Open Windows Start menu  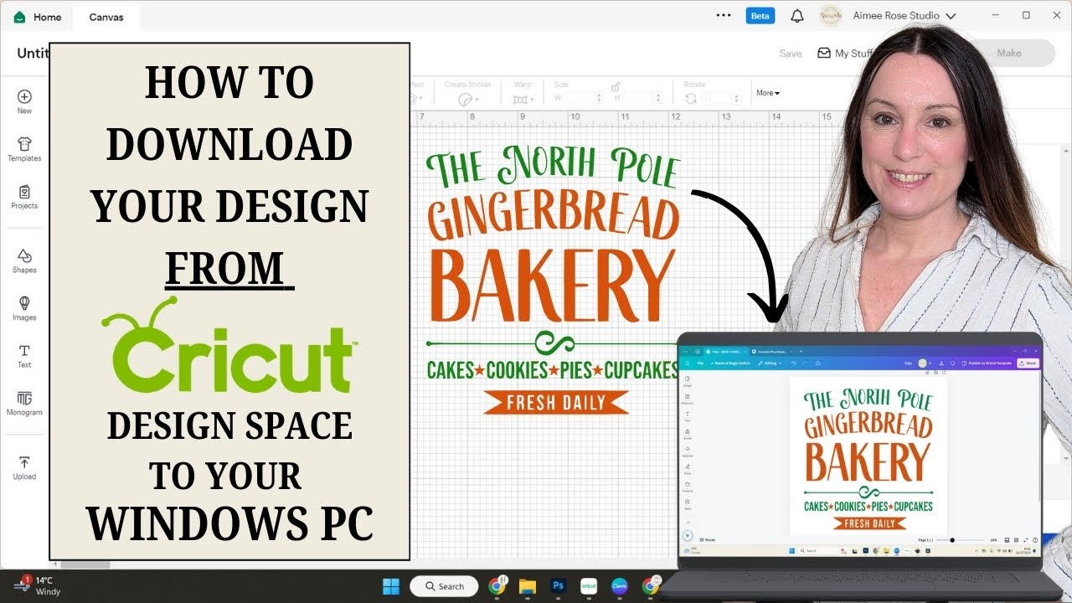[391, 586]
